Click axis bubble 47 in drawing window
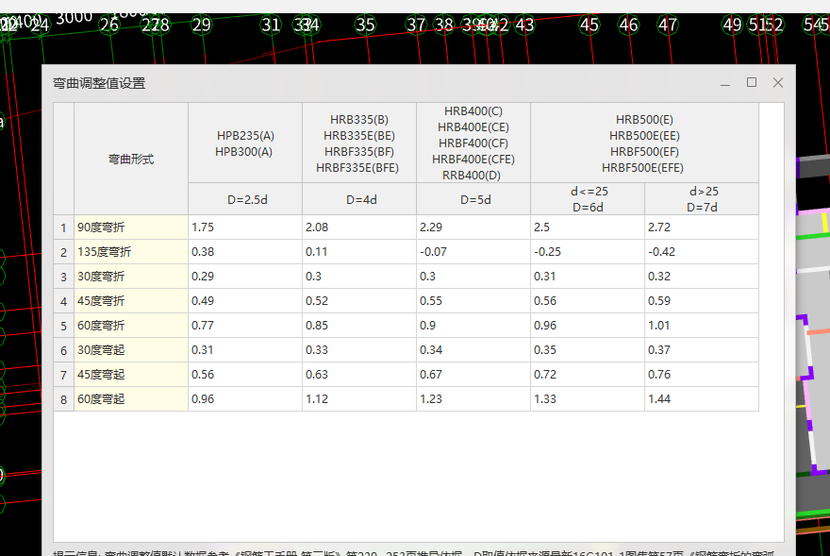 click(x=667, y=25)
